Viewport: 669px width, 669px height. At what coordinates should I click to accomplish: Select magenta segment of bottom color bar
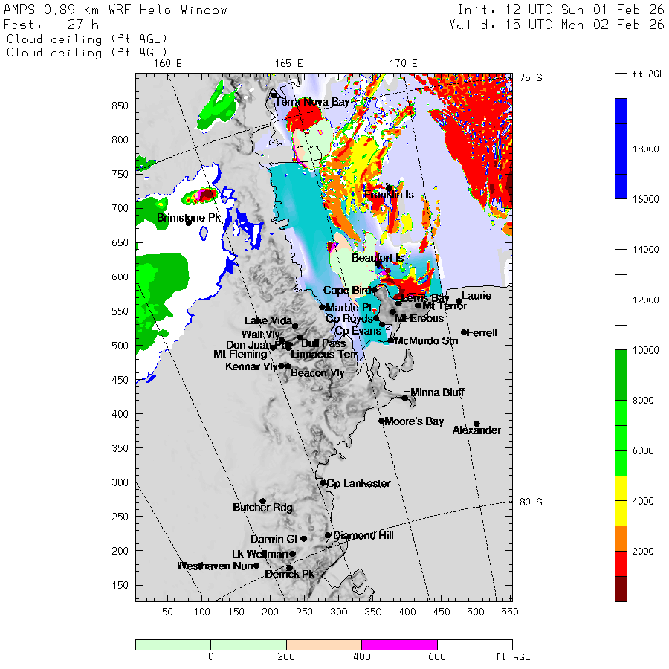pos(399,644)
